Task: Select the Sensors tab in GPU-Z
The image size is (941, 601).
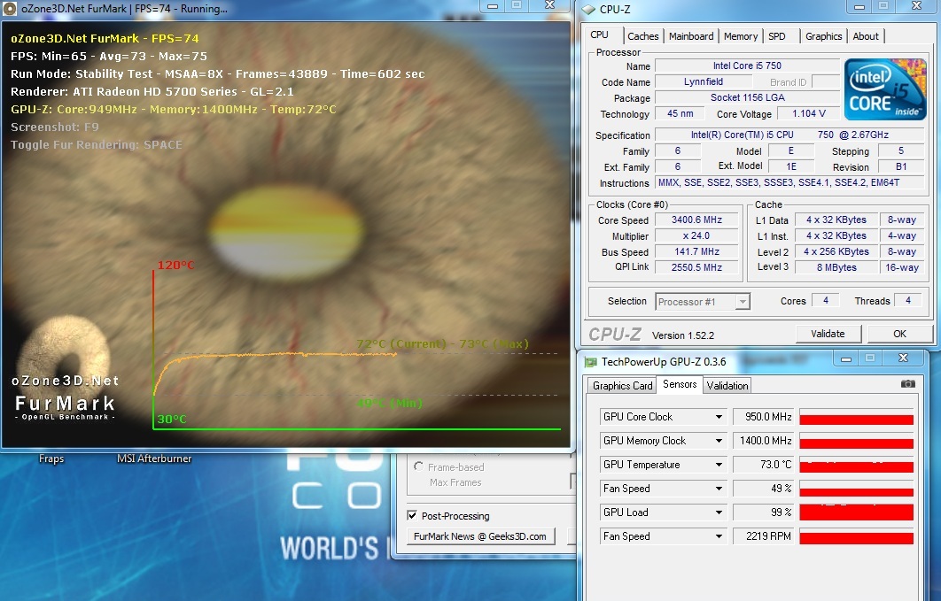Action: (x=680, y=384)
